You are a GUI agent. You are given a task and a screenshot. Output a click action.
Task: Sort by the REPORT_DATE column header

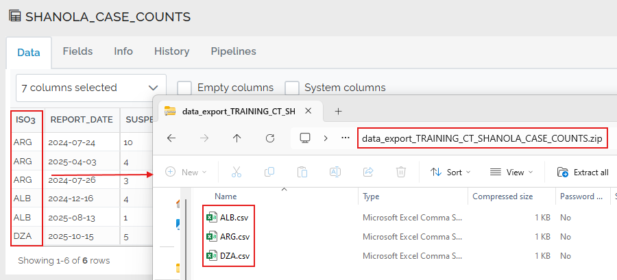(82, 119)
